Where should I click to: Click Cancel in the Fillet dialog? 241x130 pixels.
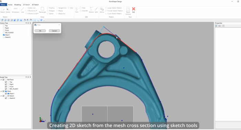pyautogui.click(x=54, y=31)
